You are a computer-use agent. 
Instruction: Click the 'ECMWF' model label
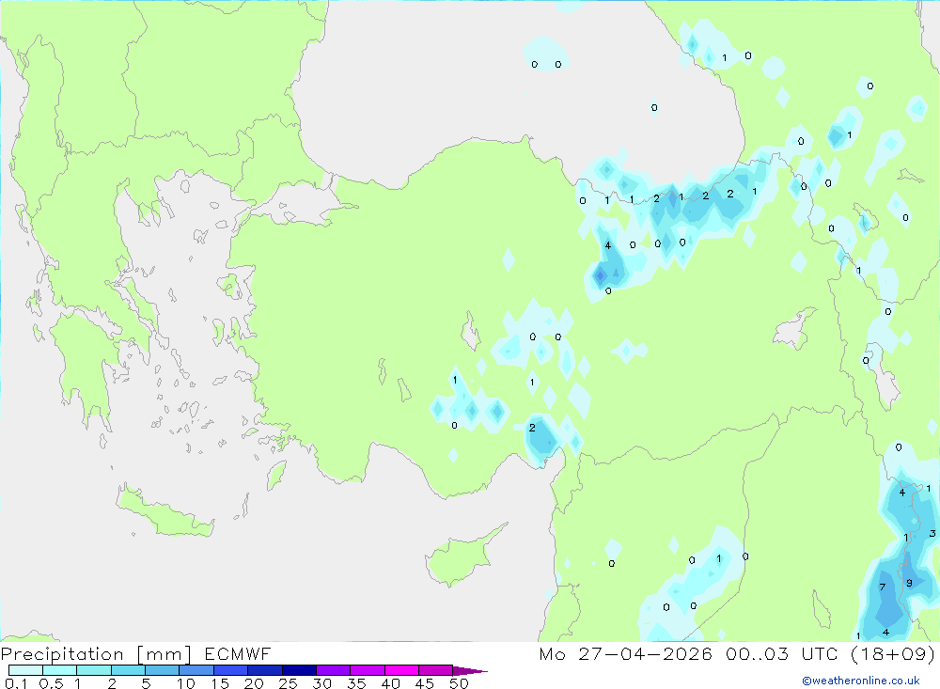(238, 653)
